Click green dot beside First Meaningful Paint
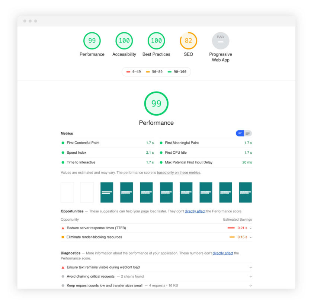 (161, 143)
